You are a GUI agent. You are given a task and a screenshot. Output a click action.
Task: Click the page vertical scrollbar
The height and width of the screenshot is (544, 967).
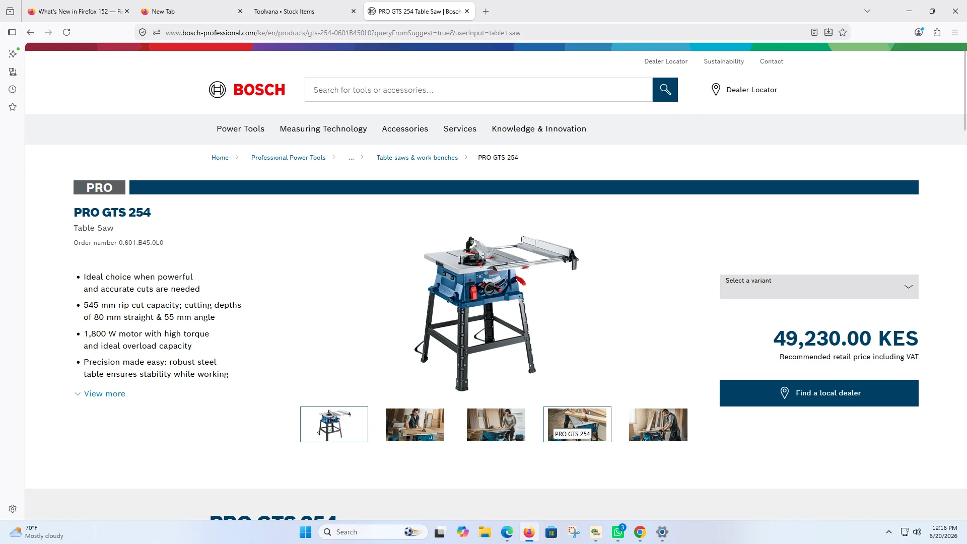[964, 91]
